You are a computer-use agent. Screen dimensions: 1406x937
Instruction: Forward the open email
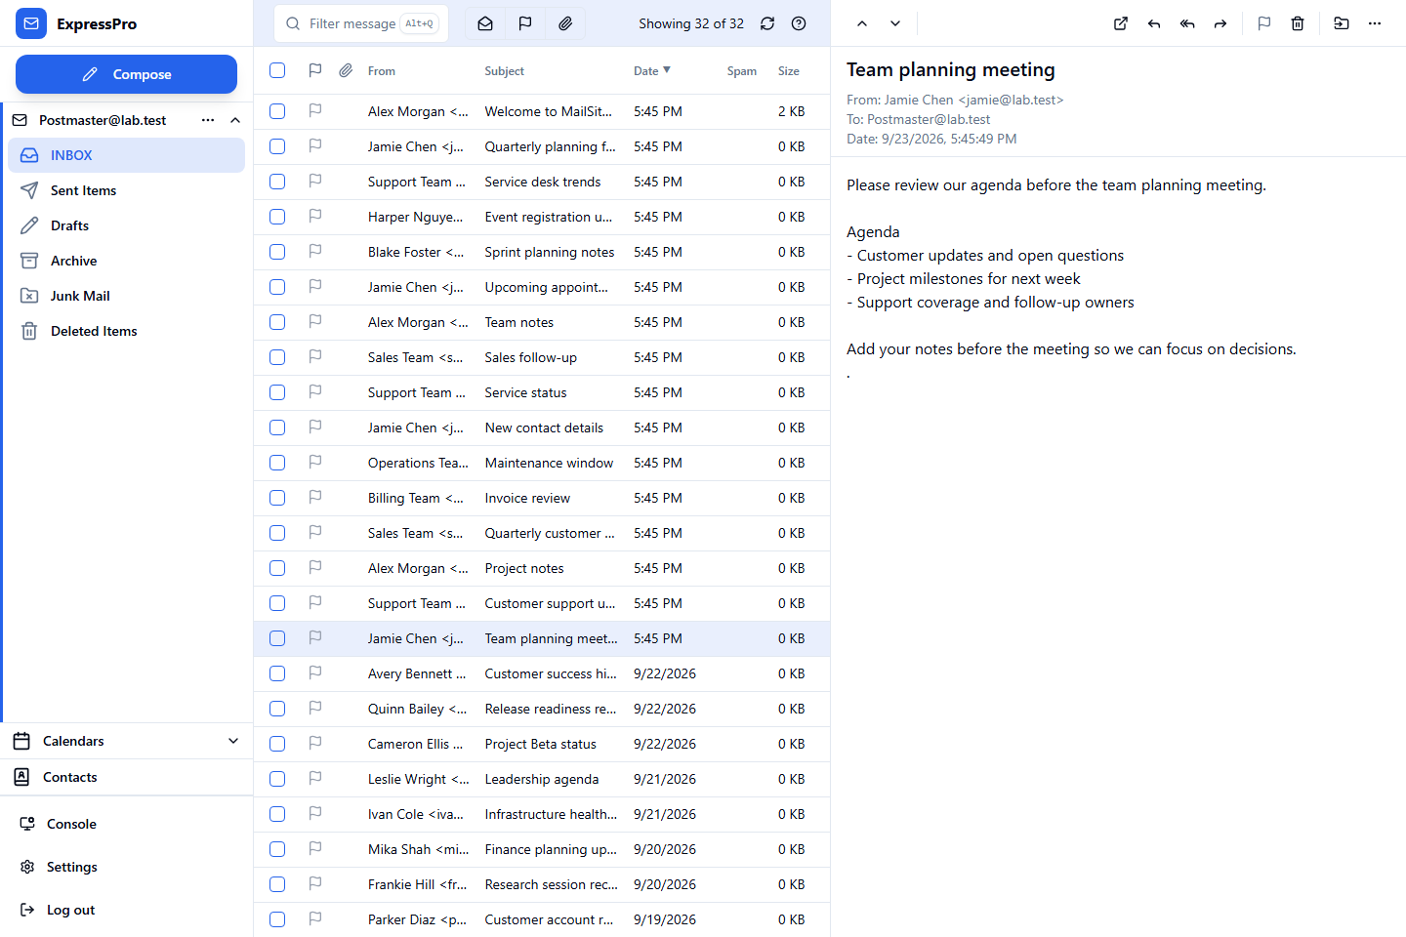1220,23
